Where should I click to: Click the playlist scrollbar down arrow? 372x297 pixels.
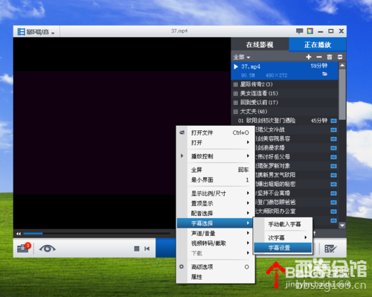342,226
